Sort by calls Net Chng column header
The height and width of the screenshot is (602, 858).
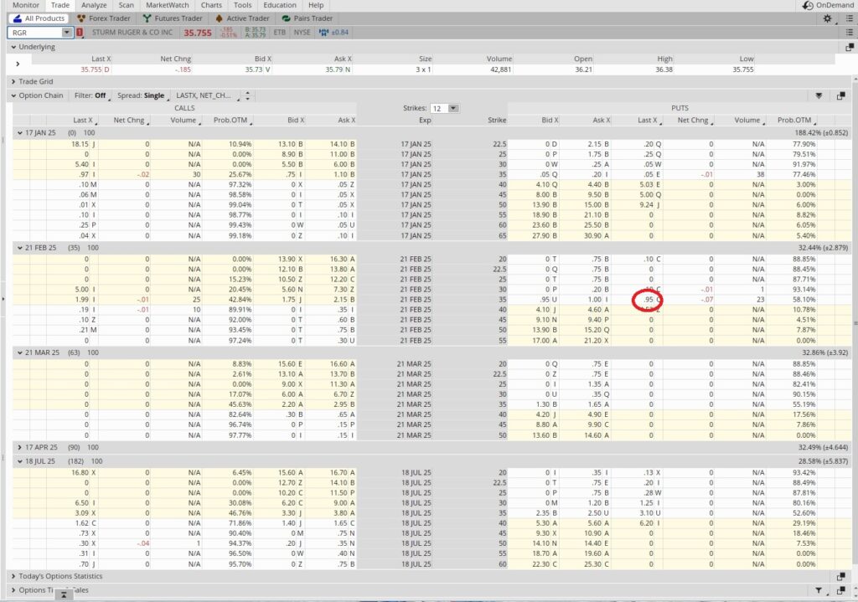(x=130, y=121)
